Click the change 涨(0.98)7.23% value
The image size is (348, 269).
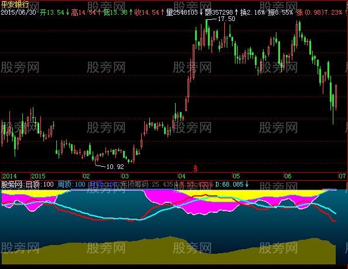click(x=319, y=12)
